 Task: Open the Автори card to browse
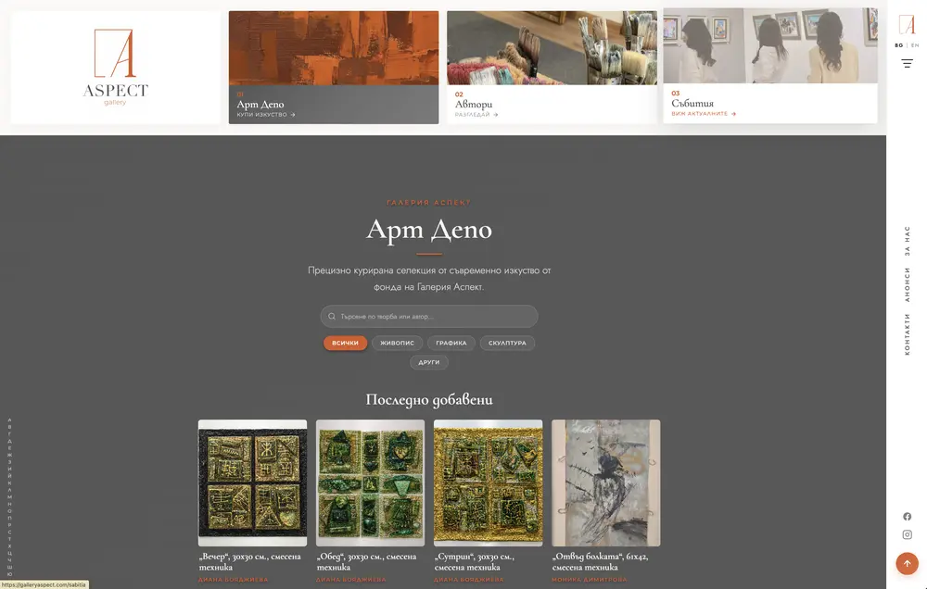[x=552, y=68]
